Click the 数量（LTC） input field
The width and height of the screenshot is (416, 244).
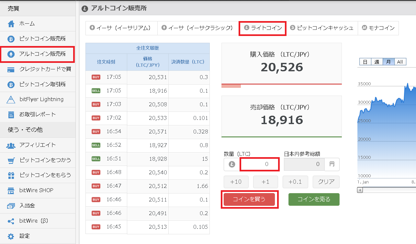[259, 164]
